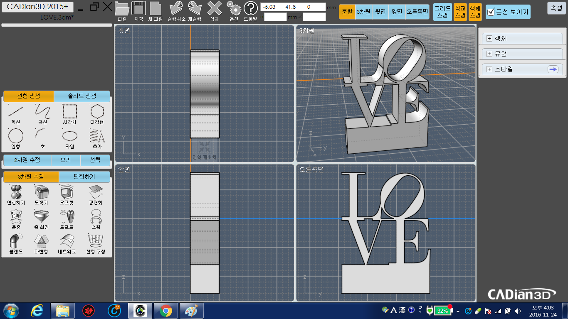Switch to 오른쪽면 right view tab
This screenshot has height=319, width=568.
[417, 12]
